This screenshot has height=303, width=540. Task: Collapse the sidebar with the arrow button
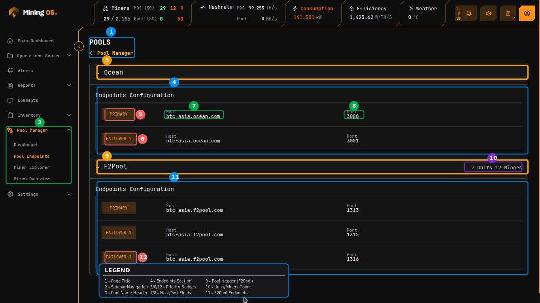[x=79, y=46]
